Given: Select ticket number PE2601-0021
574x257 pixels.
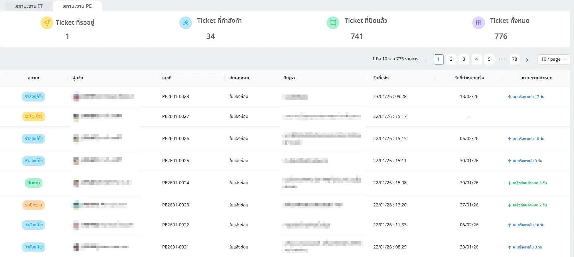Looking at the screenshot, I should click(175, 247).
